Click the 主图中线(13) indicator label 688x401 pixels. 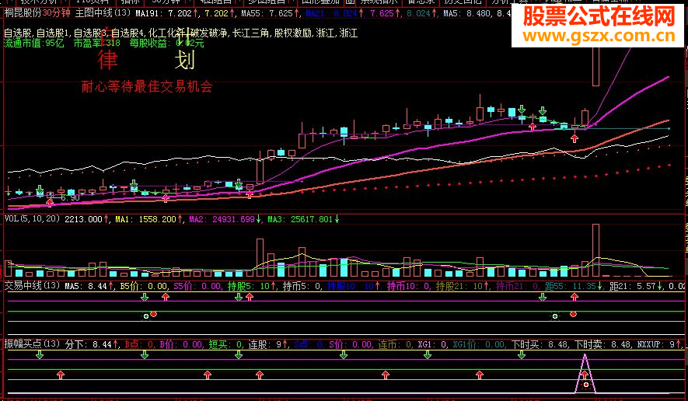pyautogui.click(x=103, y=13)
